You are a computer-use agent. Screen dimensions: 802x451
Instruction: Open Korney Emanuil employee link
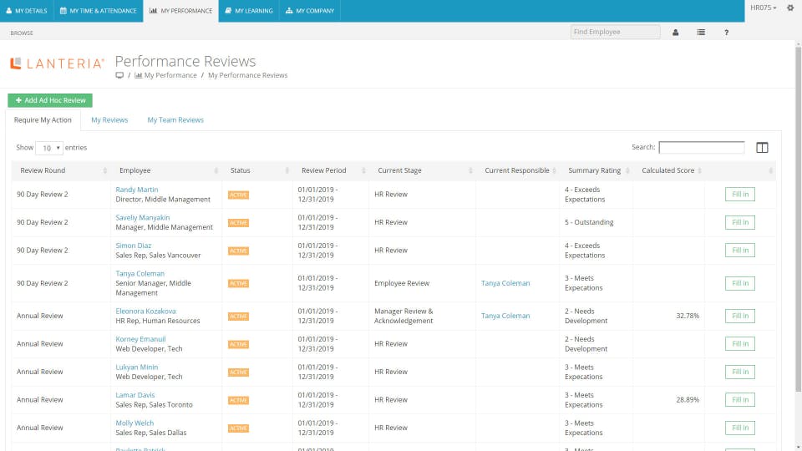(140, 339)
